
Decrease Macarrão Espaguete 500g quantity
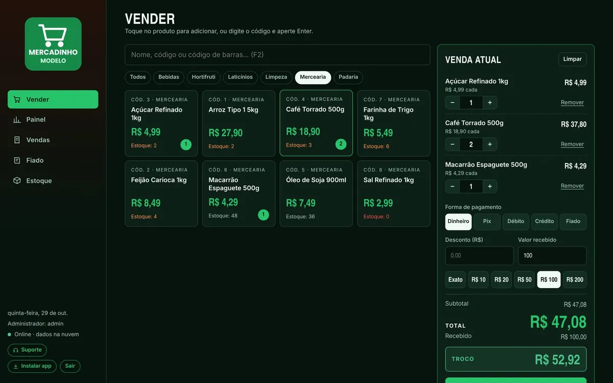tap(453, 186)
